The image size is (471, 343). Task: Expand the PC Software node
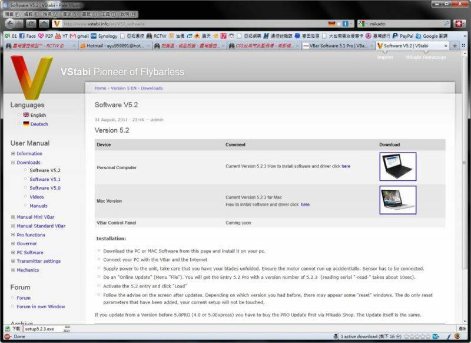coord(13,252)
